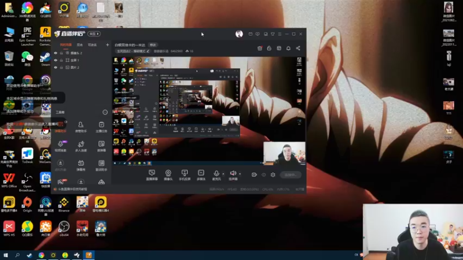This screenshot has height=260, width=463.
Task: Open the 歌词助手 tool
Action: click(x=101, y=165)
